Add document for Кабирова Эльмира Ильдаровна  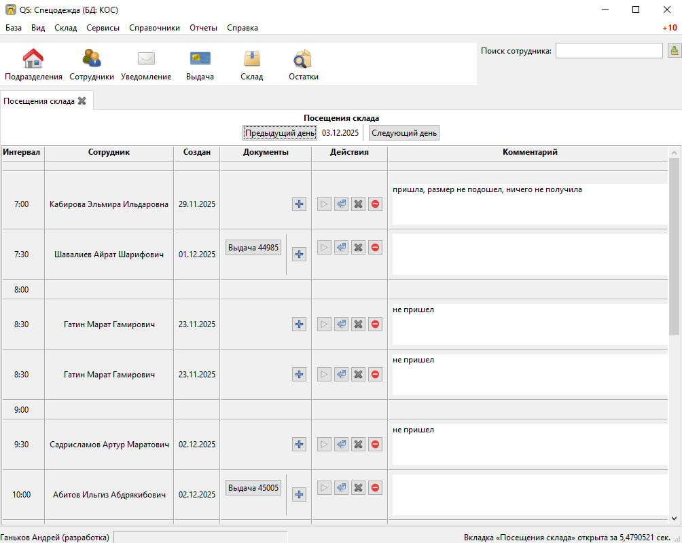pos(299,204)
